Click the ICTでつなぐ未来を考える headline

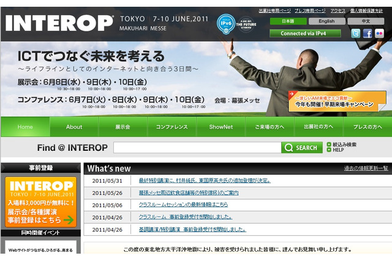coord(91,56)
